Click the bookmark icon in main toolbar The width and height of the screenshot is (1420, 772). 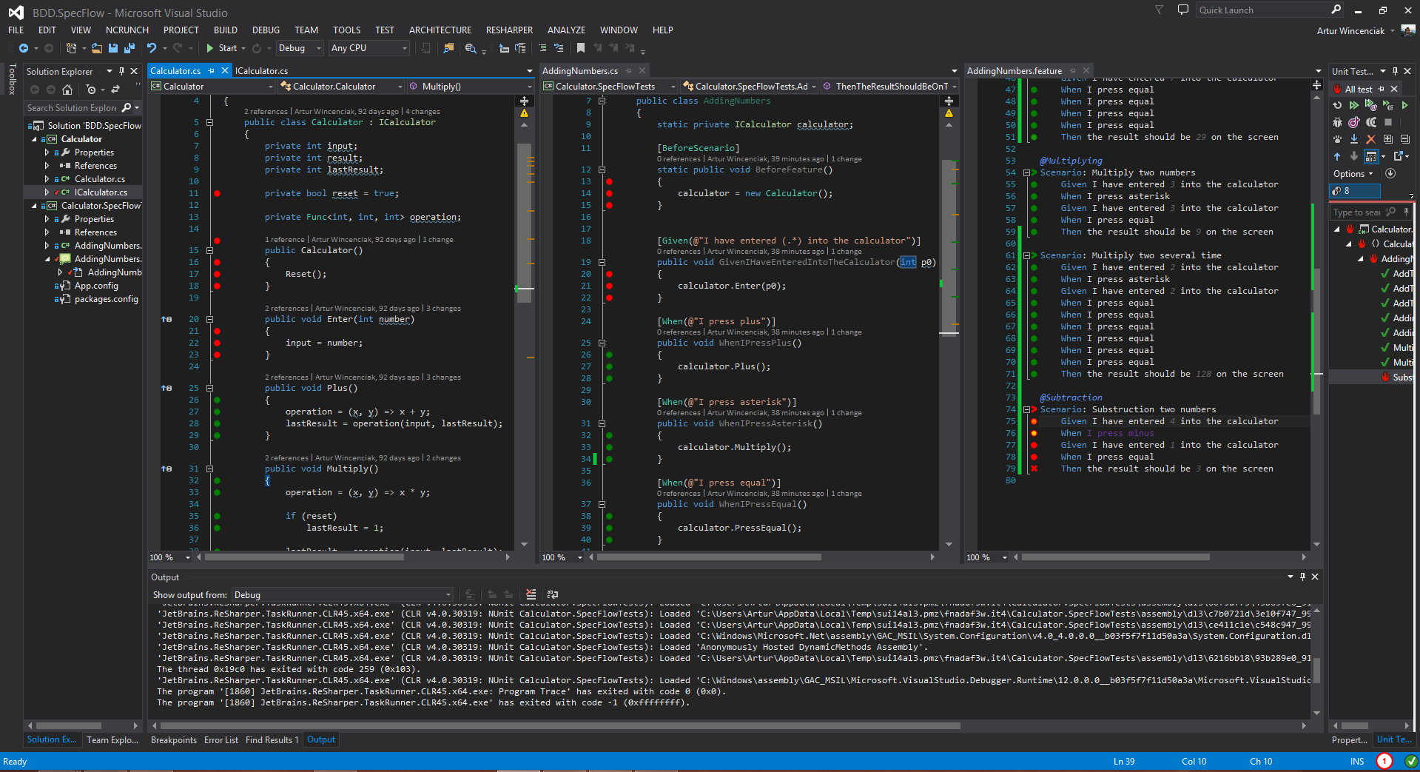(581, 48)
